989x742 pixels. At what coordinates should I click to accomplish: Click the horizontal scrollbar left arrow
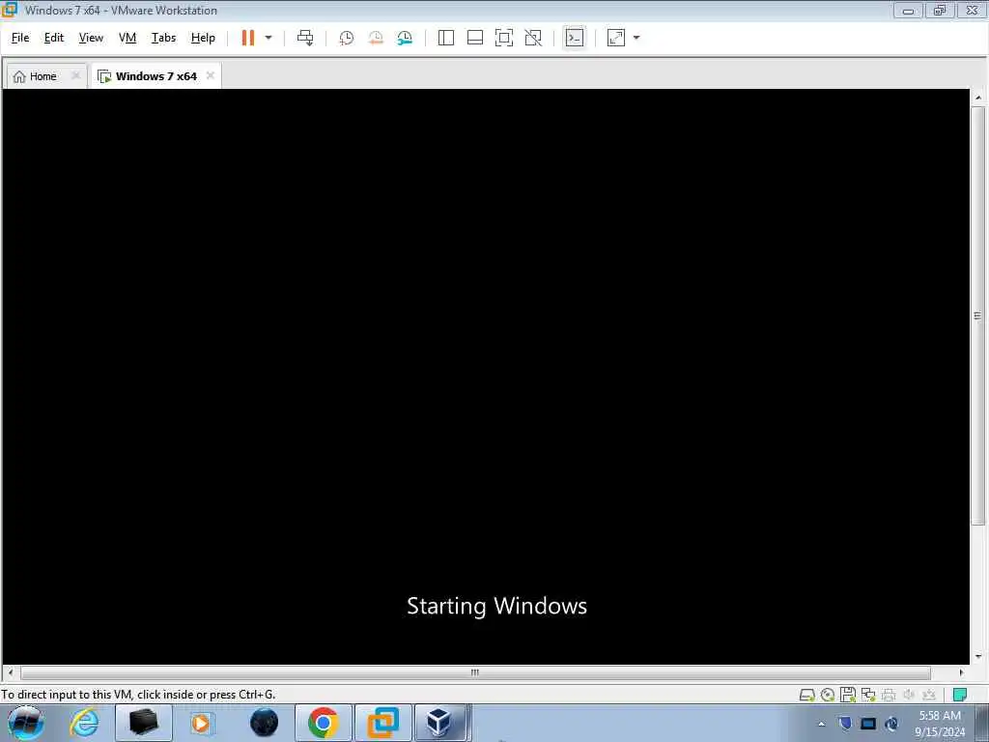[10, 672]
